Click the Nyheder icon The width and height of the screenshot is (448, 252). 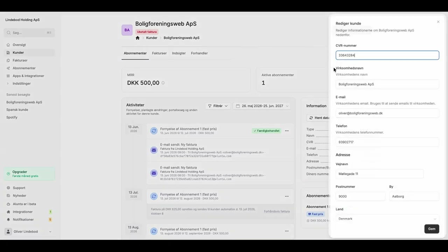coord(8,196)
